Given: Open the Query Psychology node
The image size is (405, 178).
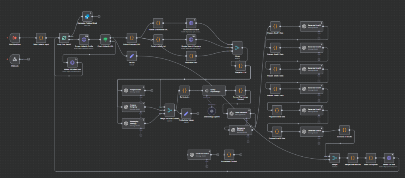Looking at the screenshot, I should (214, 90).
